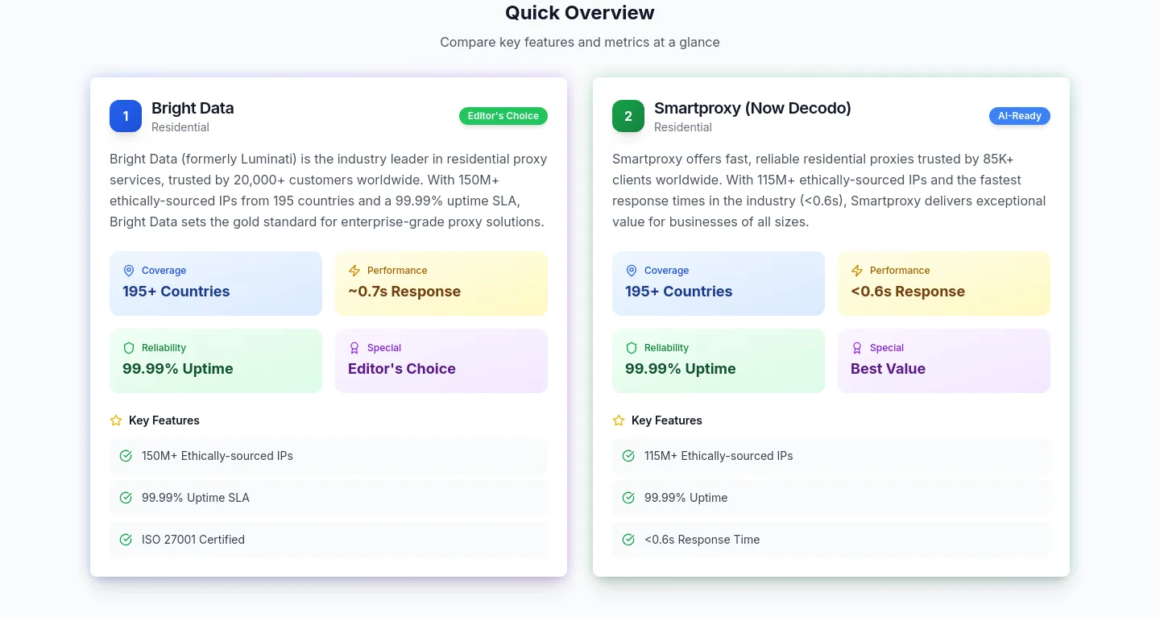
Task: Click the Performance lightning icon in Smartproxy card
Action: point(857,271)
